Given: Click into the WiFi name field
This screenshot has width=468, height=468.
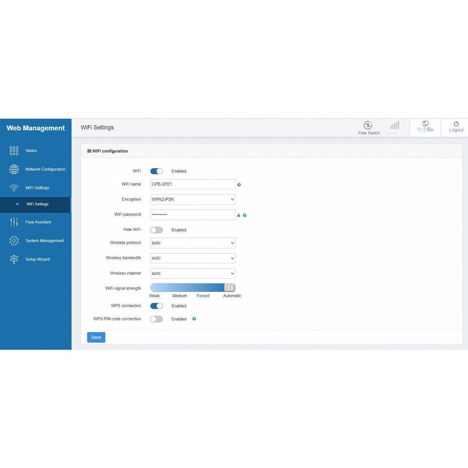Looking at the screenshot, I should (193, 184).
